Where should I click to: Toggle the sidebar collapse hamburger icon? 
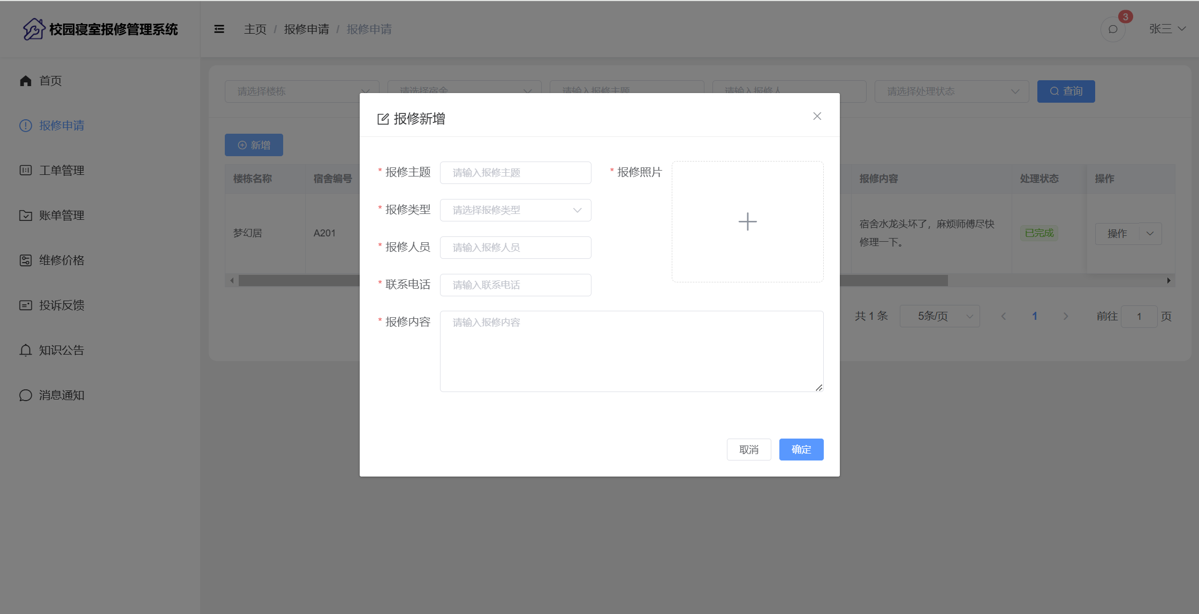[x=219, y=29]
